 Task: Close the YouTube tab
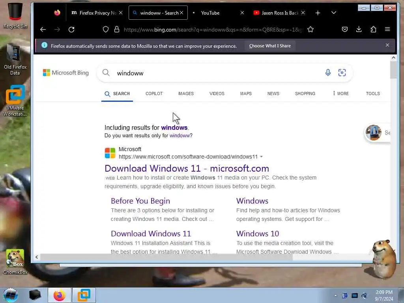[242, 13]
